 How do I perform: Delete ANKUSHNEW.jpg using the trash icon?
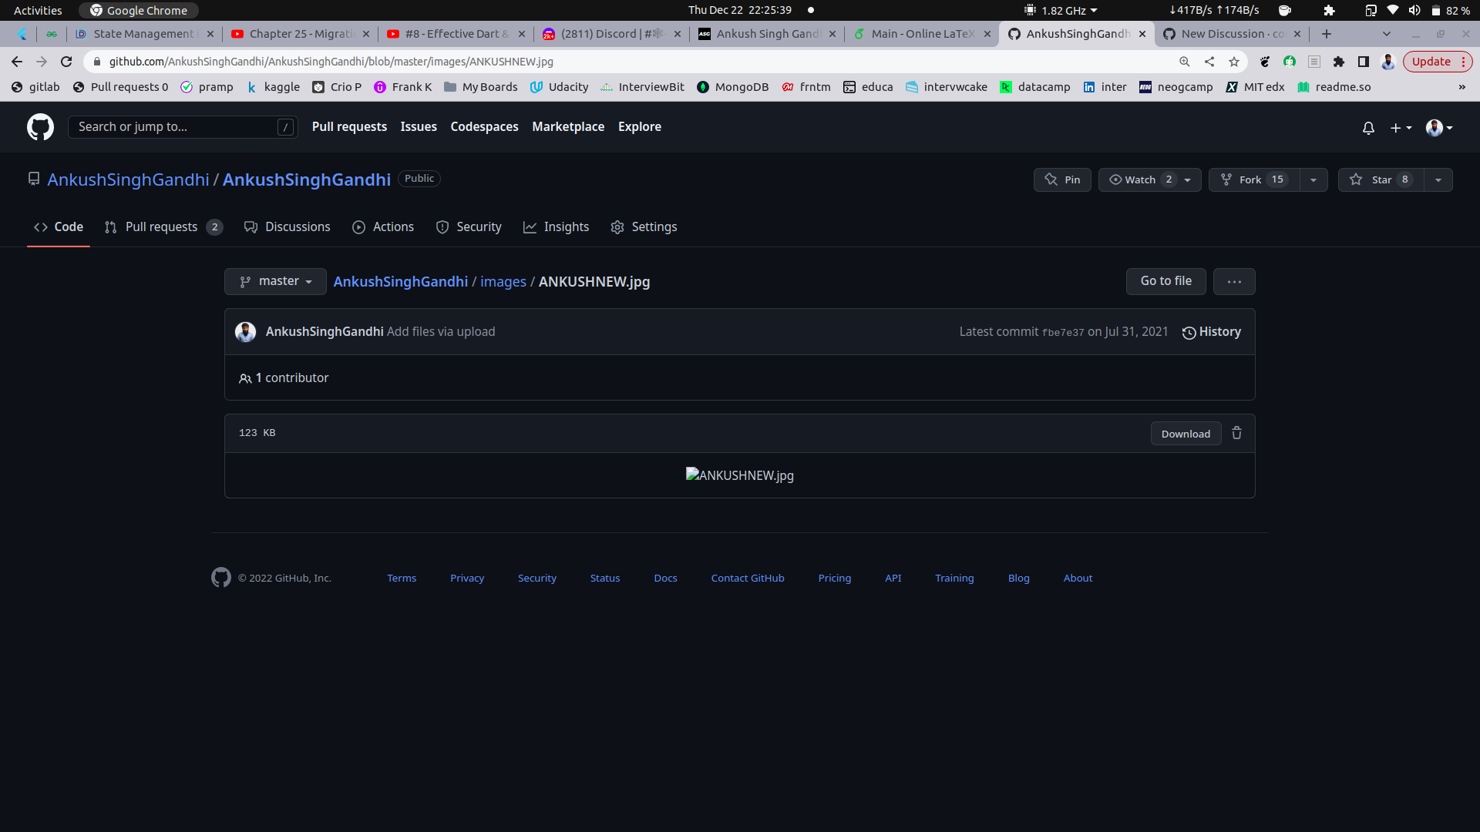[x=1236, y=433]
